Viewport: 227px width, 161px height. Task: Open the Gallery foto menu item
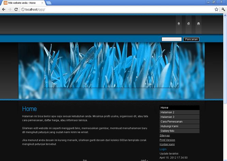point(179,131)
